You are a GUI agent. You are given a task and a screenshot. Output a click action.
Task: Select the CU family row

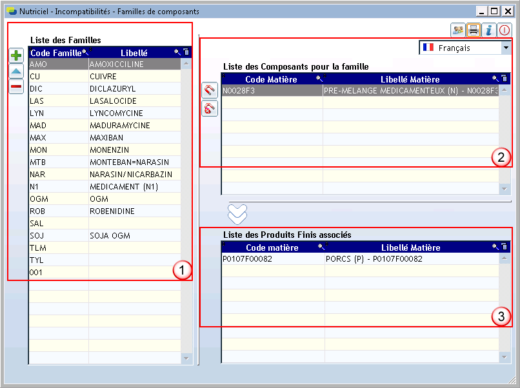click(x=105, y=76)
